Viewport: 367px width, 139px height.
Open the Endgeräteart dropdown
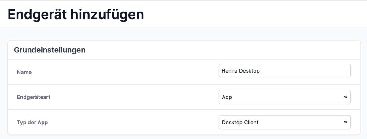point(284,97)
